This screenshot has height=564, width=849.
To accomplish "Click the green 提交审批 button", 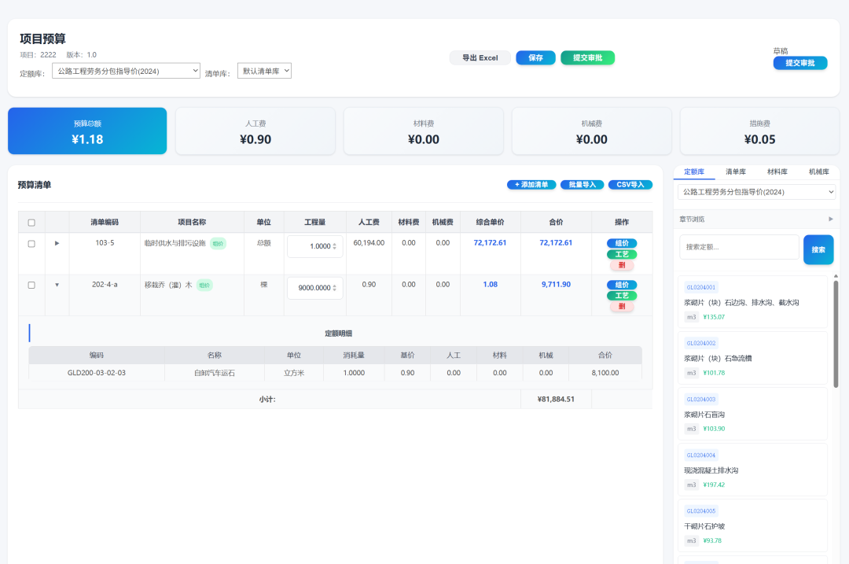I will coord(587,57).
